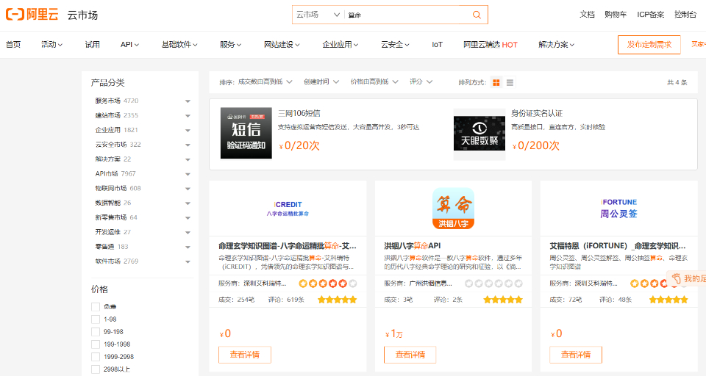The height and width of the screenshot is (376, 706).
Task: Switch to grid view layout
Action: click(x=496, y=82)
